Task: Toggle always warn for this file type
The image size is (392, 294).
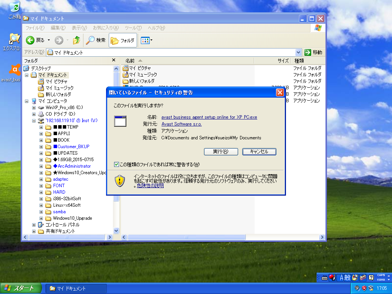Action: click(116, 164)
